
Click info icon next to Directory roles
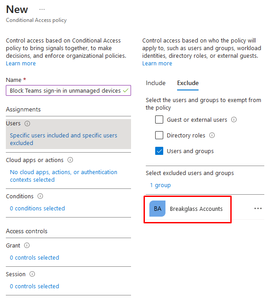pos(212,135)
